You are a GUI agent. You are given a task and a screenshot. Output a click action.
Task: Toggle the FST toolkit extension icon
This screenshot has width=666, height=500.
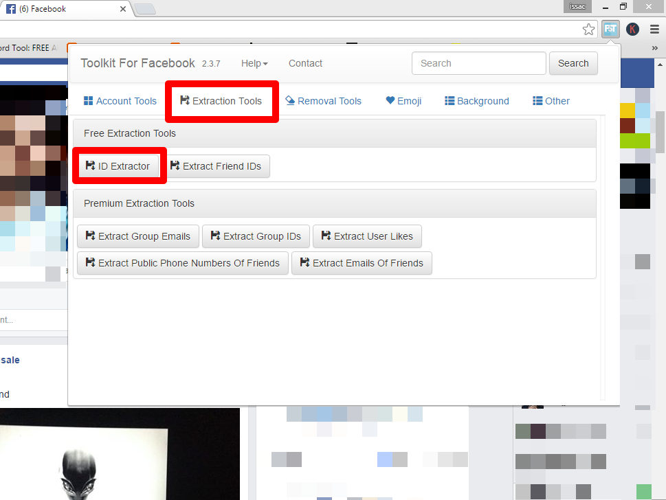click(610, 30)
